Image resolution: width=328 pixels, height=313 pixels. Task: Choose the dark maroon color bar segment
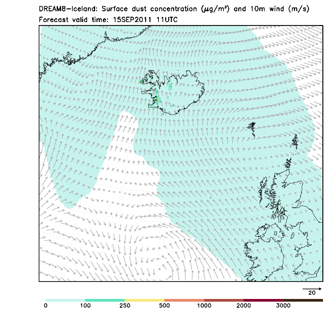tap(263, 300)
